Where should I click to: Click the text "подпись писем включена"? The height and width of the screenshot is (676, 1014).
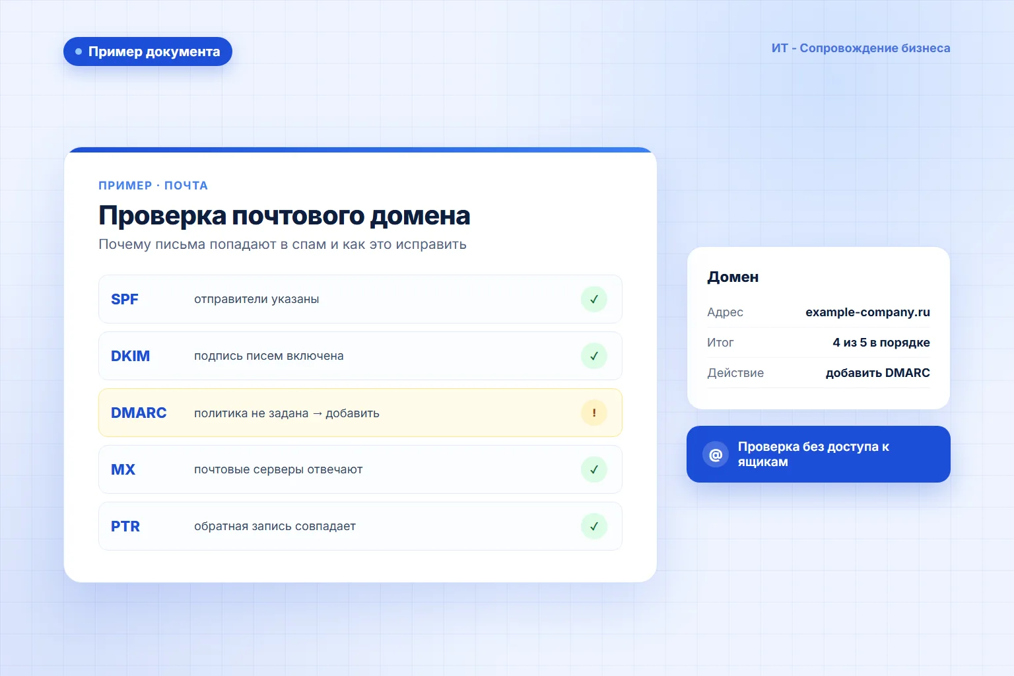click(269, 356)
